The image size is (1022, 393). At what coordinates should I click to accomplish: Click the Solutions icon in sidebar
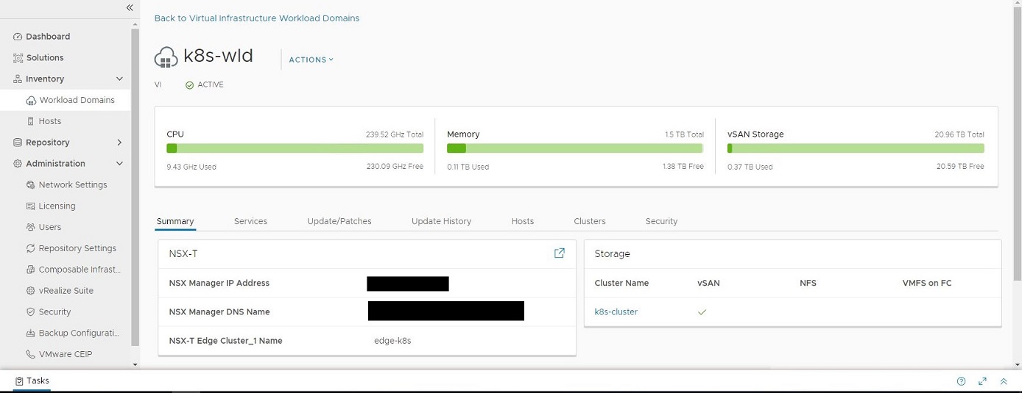pyautogui.click(x=18, y=58)
